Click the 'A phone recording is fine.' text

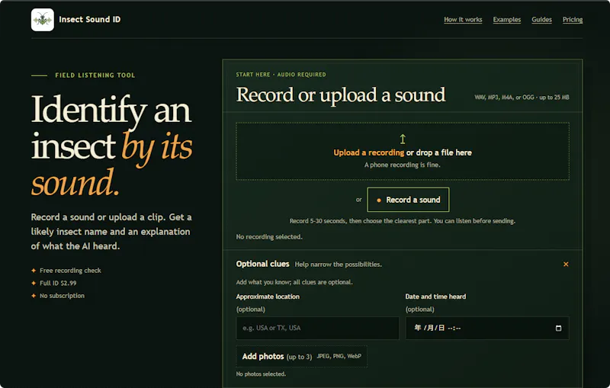(403, 165)
